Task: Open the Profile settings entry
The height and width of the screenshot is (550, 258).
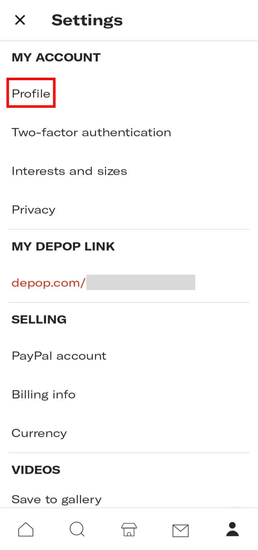Action: click(31, 93)
